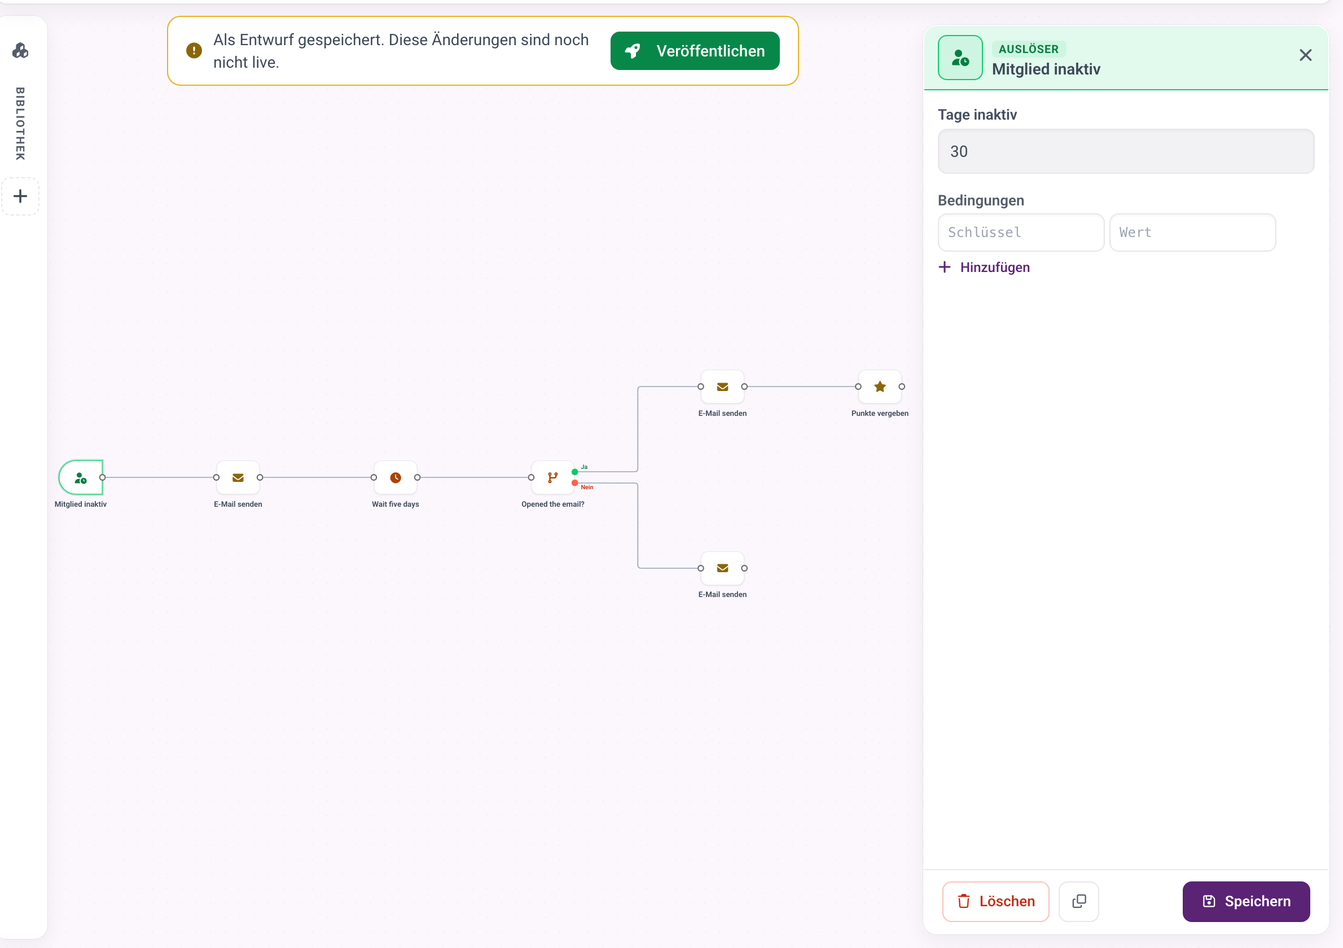The image size is (1343, 948).
Task: Click the Schlüssel condition field
Action: [1021, 232]
